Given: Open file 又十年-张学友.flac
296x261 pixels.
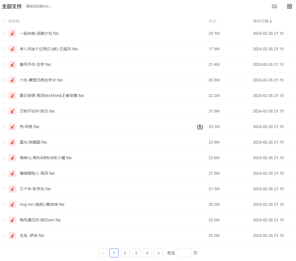Looking at the screenshot, I should (36, 189).
